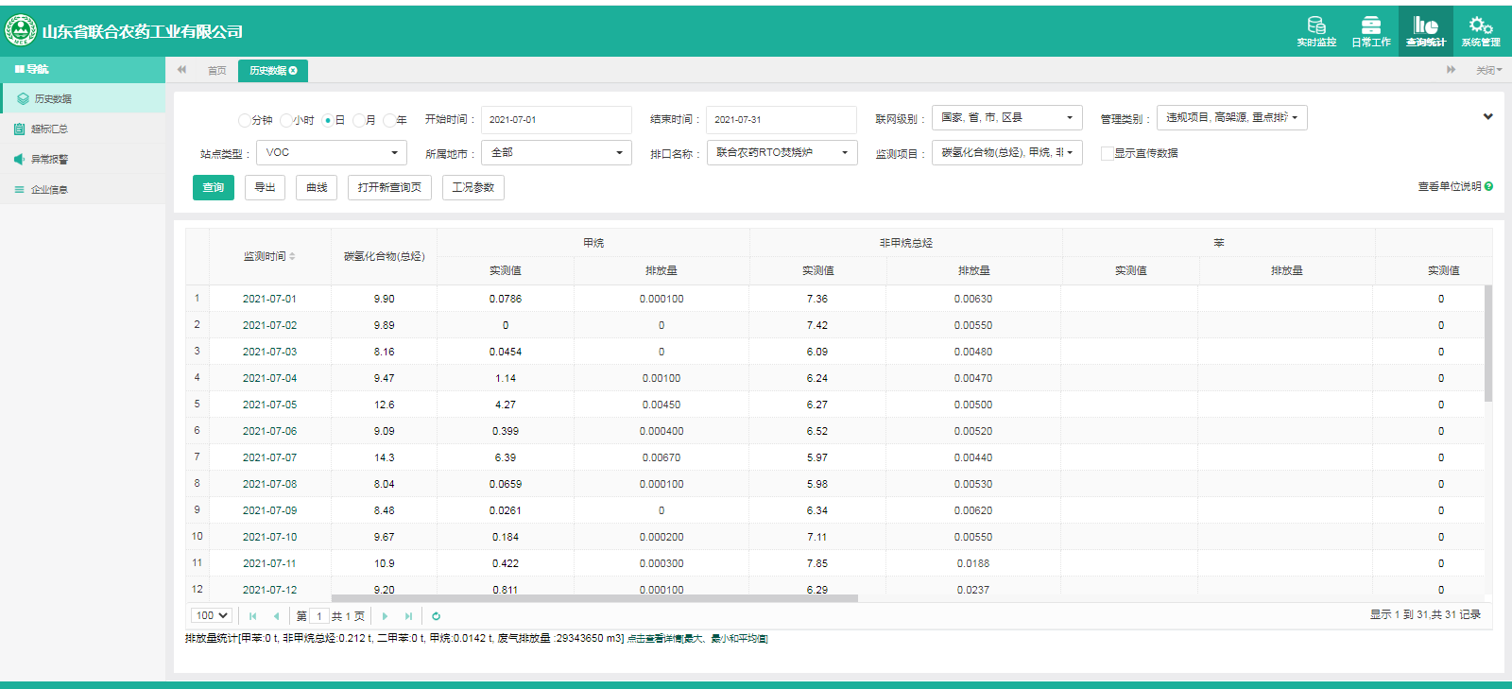1512x689 pixels.
Task: Click the green help icon beside 查看单位说明
Action: point(1488,187)
